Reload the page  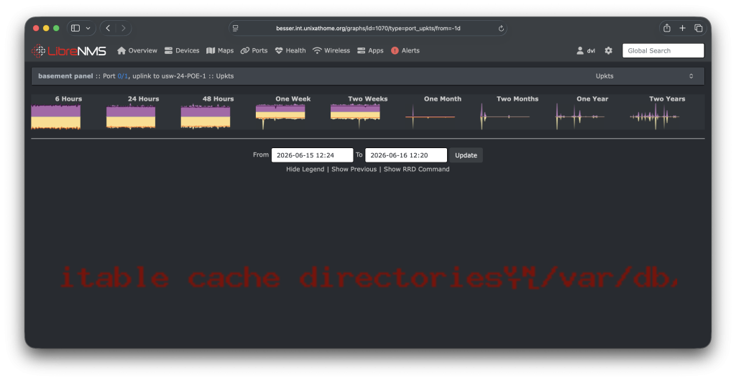[501, 28]
